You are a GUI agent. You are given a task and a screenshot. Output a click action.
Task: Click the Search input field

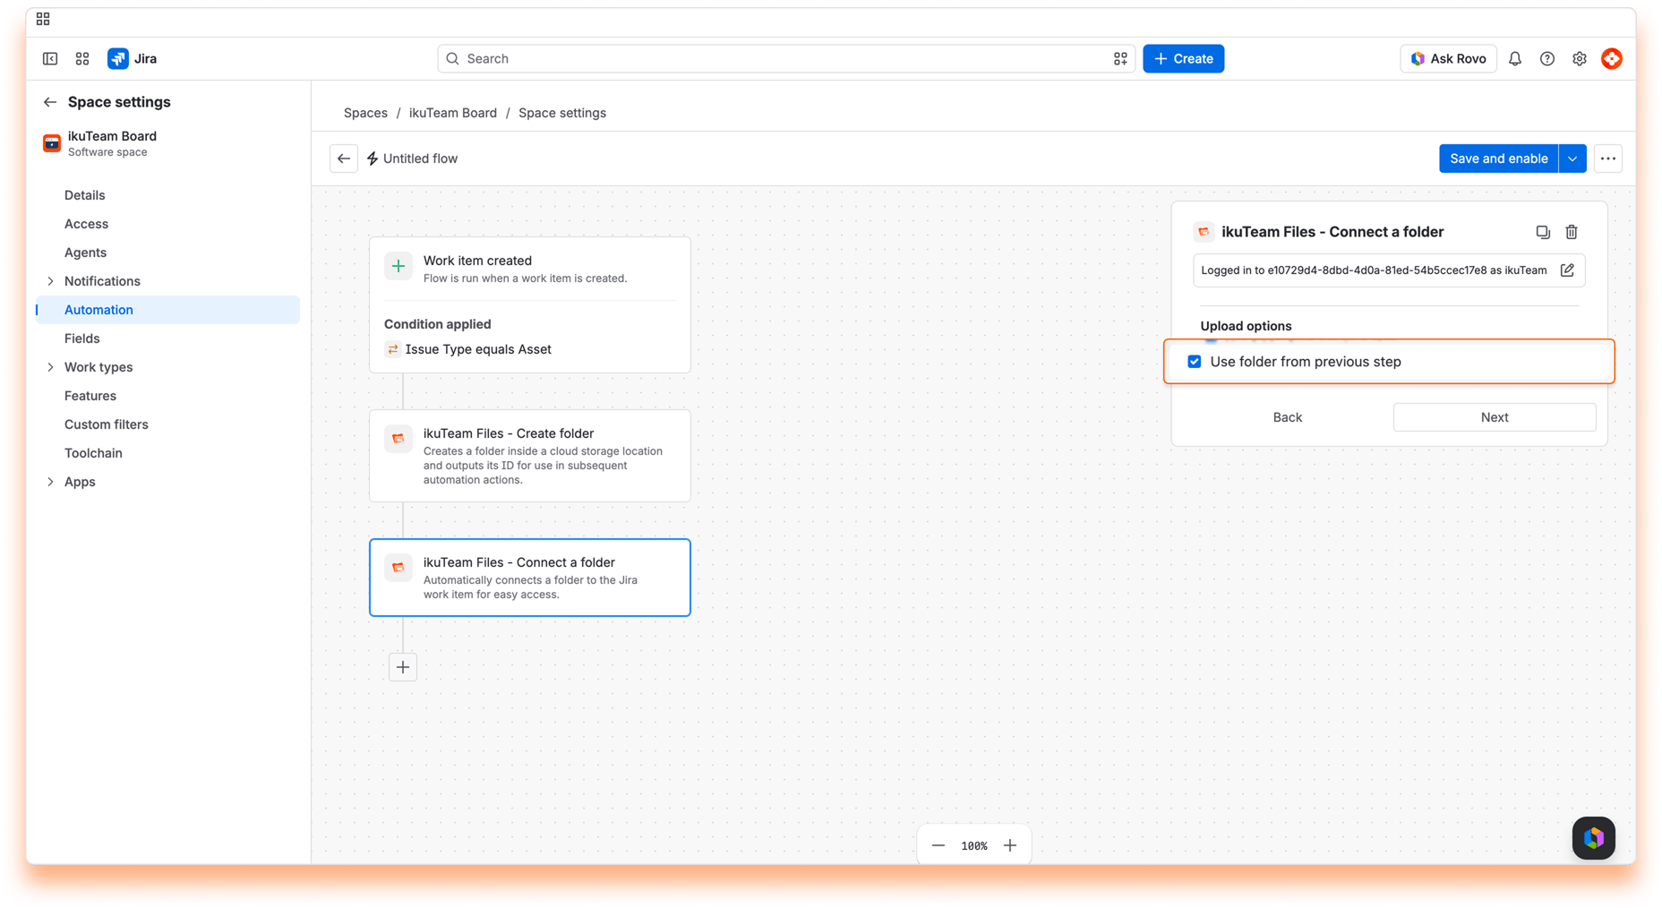pyautogui.click(x=786, y=59)
